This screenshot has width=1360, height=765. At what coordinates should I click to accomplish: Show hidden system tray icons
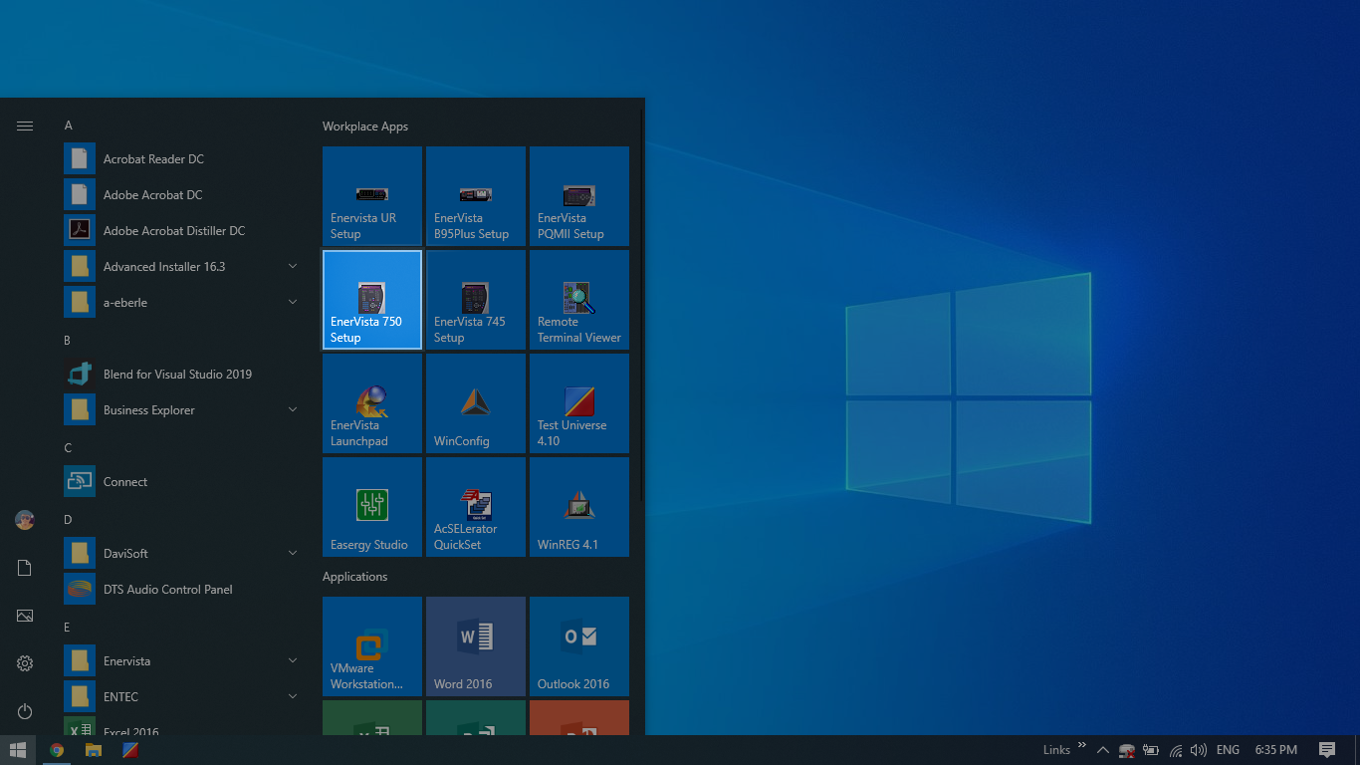click(1102, 750)
